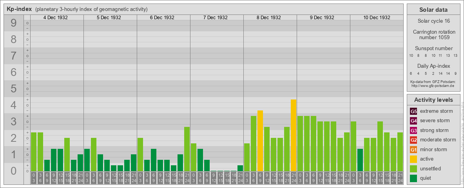Click the 'unsettled' legend label
464x188 pixels.
tap(430, 168)
